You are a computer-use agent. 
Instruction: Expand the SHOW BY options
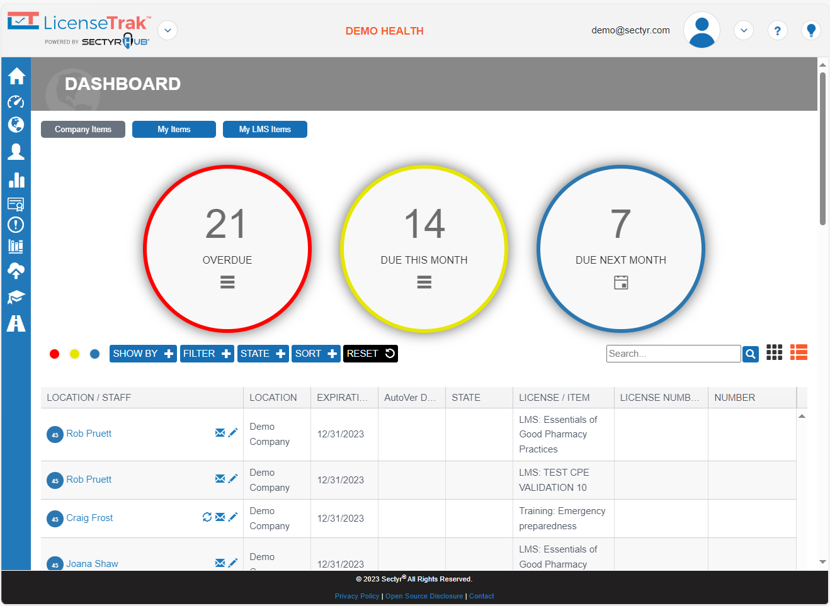pyautogui.click(x=143, y=354)
